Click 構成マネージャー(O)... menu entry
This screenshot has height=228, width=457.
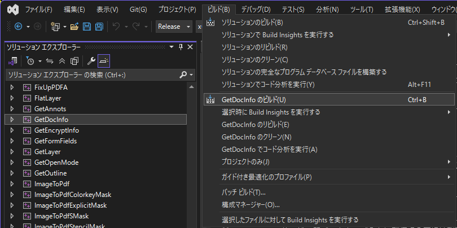[x=251, y=204]
